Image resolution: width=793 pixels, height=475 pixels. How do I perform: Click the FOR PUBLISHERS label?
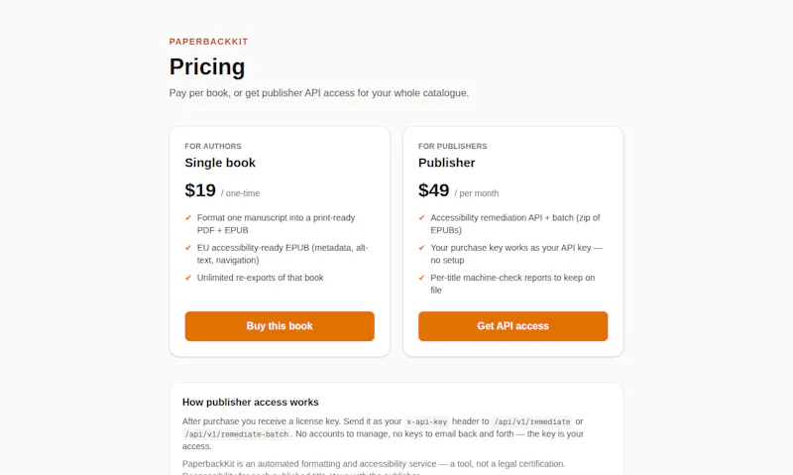[x=453, y=146]
